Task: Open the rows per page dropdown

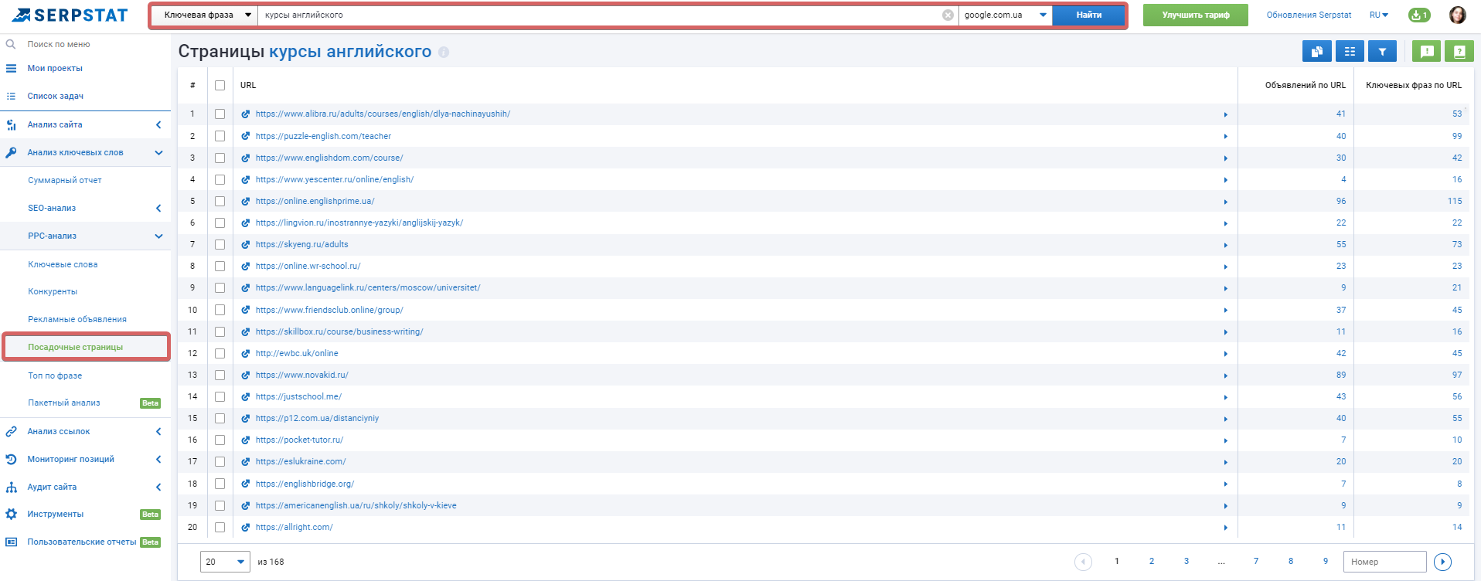Action: pos(225,562)
